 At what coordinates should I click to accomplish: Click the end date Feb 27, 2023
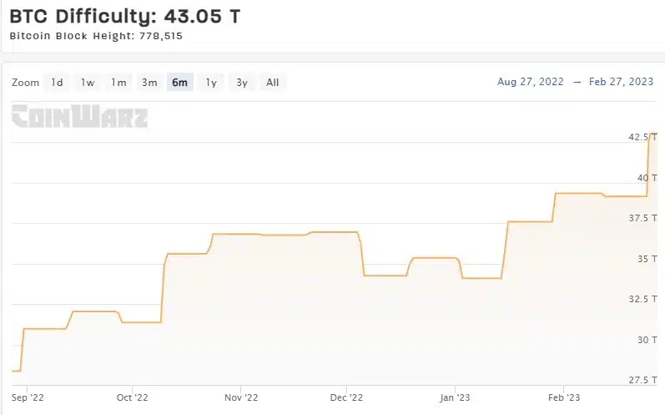point(621,82)
